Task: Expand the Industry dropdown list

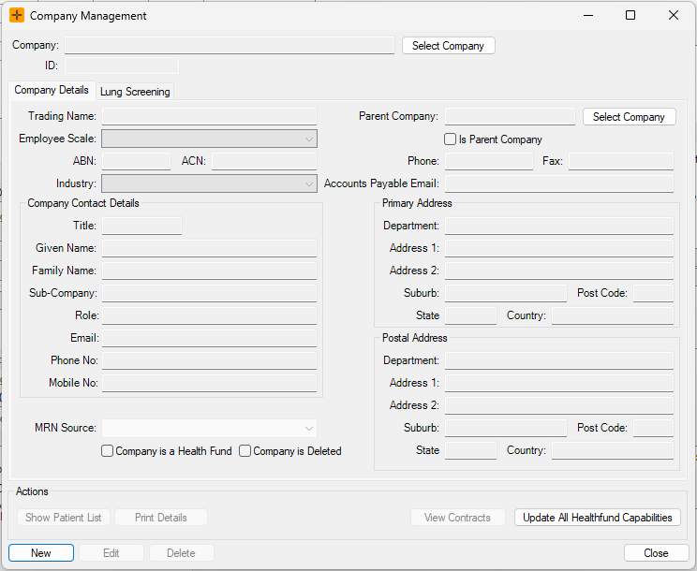Action: 209,184
